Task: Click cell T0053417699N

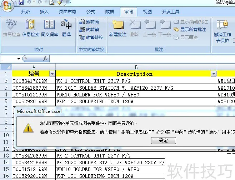Action: click(34, 81)
